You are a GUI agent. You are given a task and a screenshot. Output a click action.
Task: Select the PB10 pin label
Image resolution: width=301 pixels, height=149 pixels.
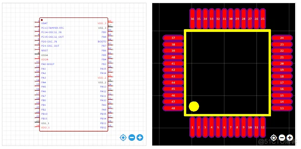[45, 114]
